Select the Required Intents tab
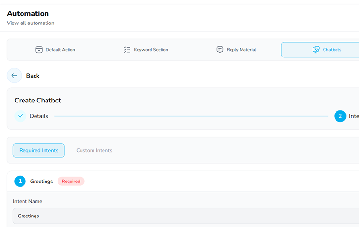This screenshot has height=227, width=359. click(x=39, y=150)
